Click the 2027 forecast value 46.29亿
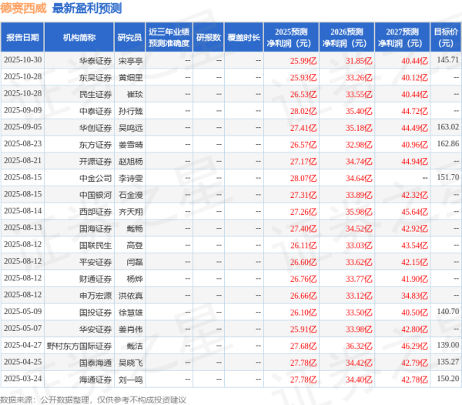The image size is (462, 405). pyautogui.click(x=414, y=346)
